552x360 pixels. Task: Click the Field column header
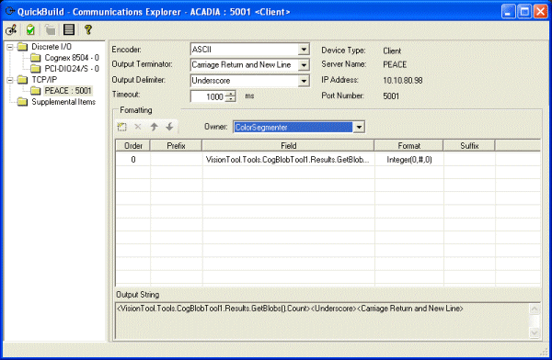(x=288, y=145)
